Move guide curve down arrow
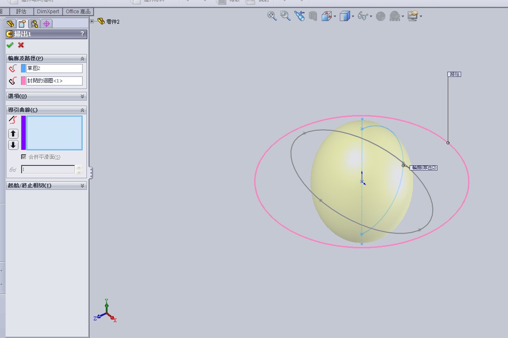508x338 pixels. [x=13, y=145]
